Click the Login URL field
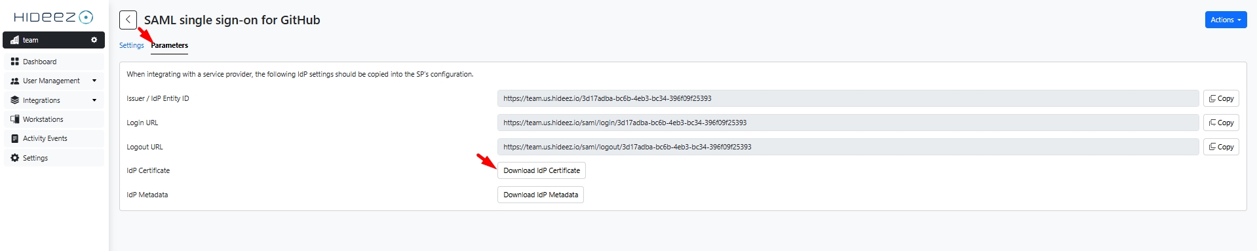 pyautogui.click(x=848, y=123)
